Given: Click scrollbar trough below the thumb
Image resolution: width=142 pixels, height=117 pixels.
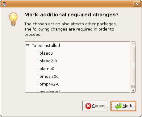Looking at the screenshot, I should pyautogui.click(x=133, y=87).
